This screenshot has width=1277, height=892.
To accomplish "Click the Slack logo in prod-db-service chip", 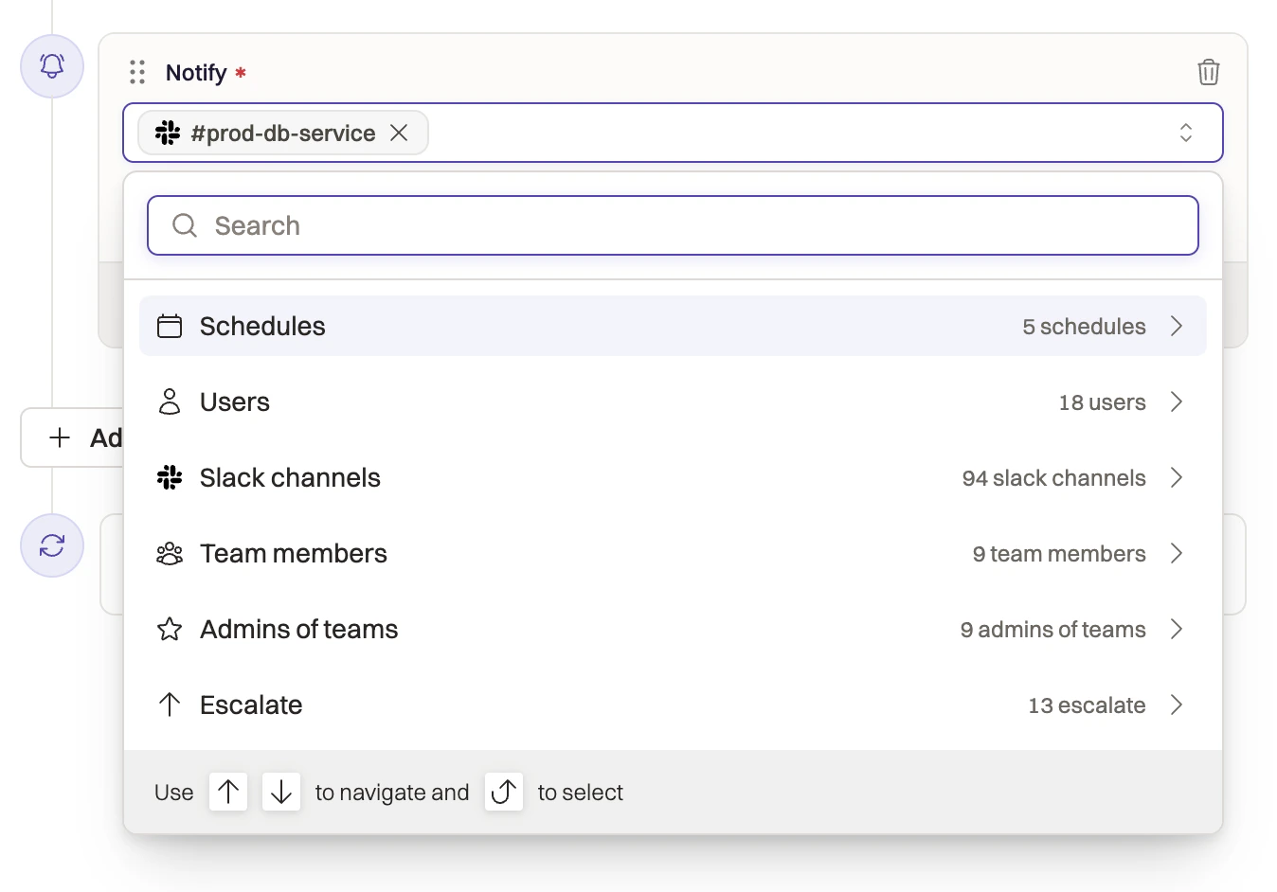I will click(x=169, y=134).
